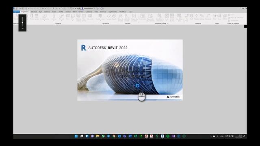Select the Vertical opening tool
This screenshot has width=260, height=146.
pyautogui.click(x=201, y=17)
